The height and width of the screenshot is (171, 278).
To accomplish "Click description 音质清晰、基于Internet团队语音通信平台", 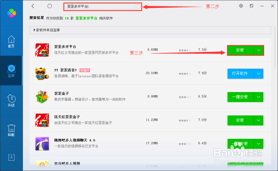I will 86,76.
